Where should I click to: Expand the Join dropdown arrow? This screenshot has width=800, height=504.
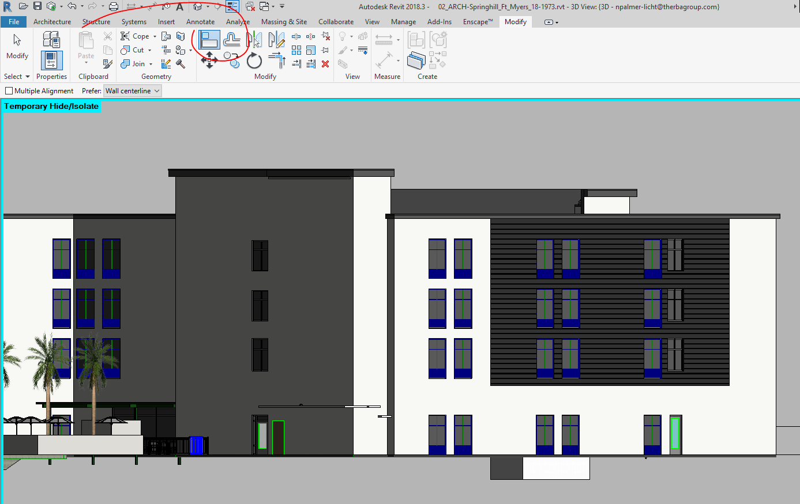[x=151, y=64]
